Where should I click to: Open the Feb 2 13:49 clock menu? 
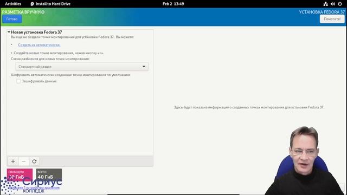click(x=173, y=4)
